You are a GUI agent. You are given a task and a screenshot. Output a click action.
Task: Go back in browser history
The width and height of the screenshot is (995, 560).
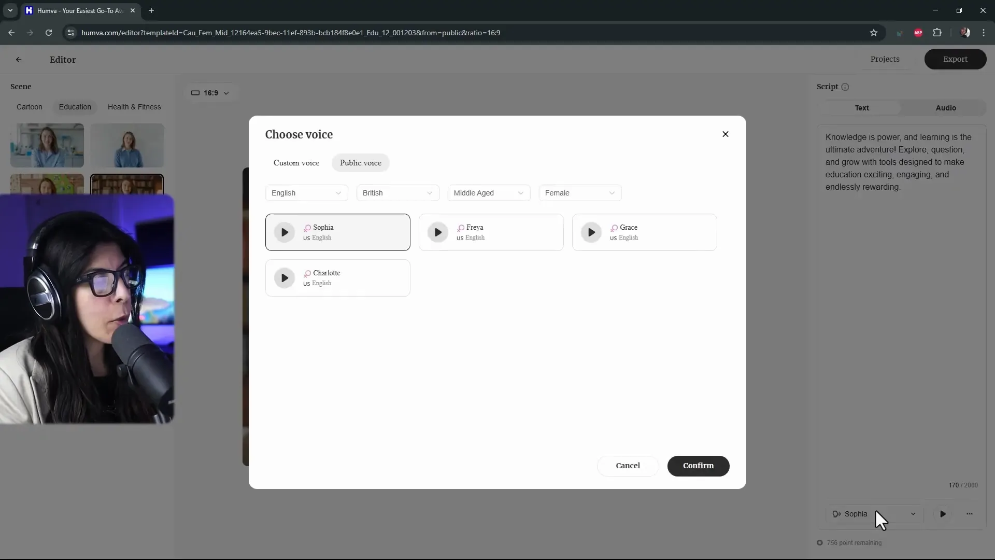coord(11,33)
